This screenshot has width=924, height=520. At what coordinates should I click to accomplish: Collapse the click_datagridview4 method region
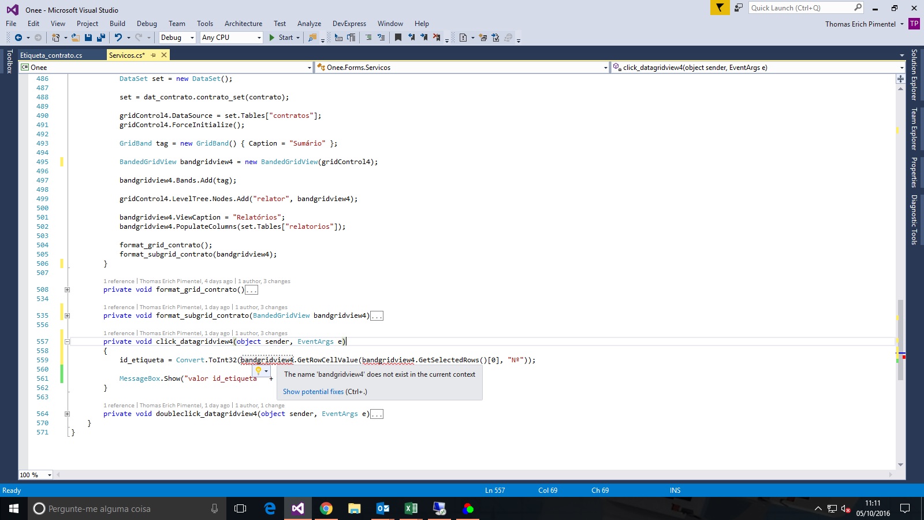67,341
